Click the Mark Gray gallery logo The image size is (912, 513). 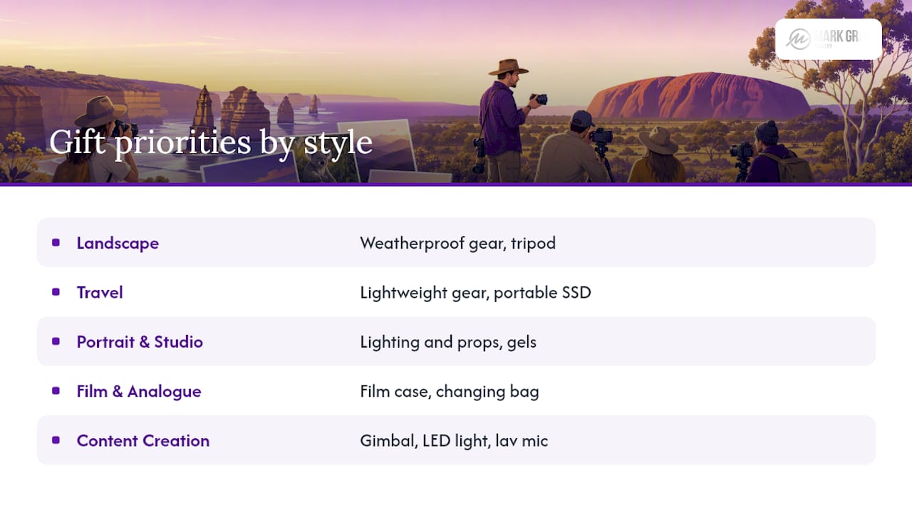828,38
